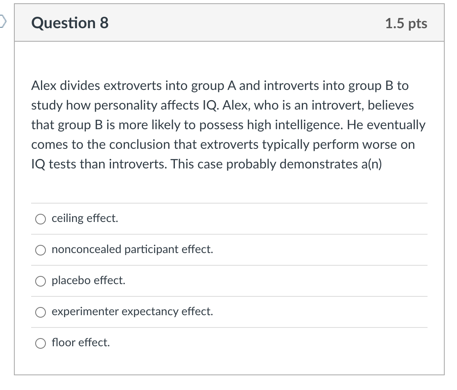The height and width of the screenshot is (390, 457).
Task: Click the line beginning 'study how personality'
Action: click(222, 105)
